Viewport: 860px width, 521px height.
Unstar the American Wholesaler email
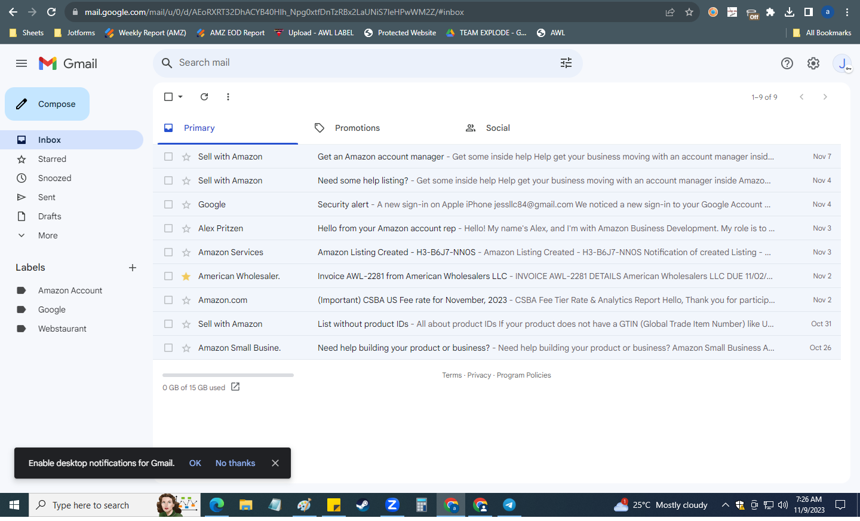point(186,276)
